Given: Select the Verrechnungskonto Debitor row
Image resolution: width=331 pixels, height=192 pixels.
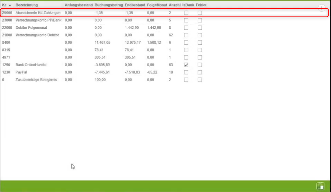Looking at the screenshot, I should tap(37, 35).
